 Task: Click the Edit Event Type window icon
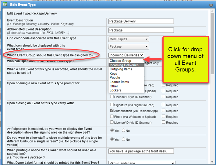click(5, 4)
